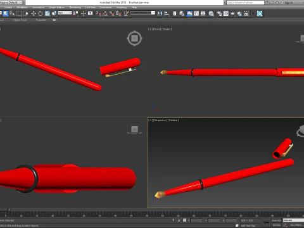Click the Z coordinate field
Image resolution: width=304 pixels, height=228 pixels.
pyautogui.click(x=231, y=220)
